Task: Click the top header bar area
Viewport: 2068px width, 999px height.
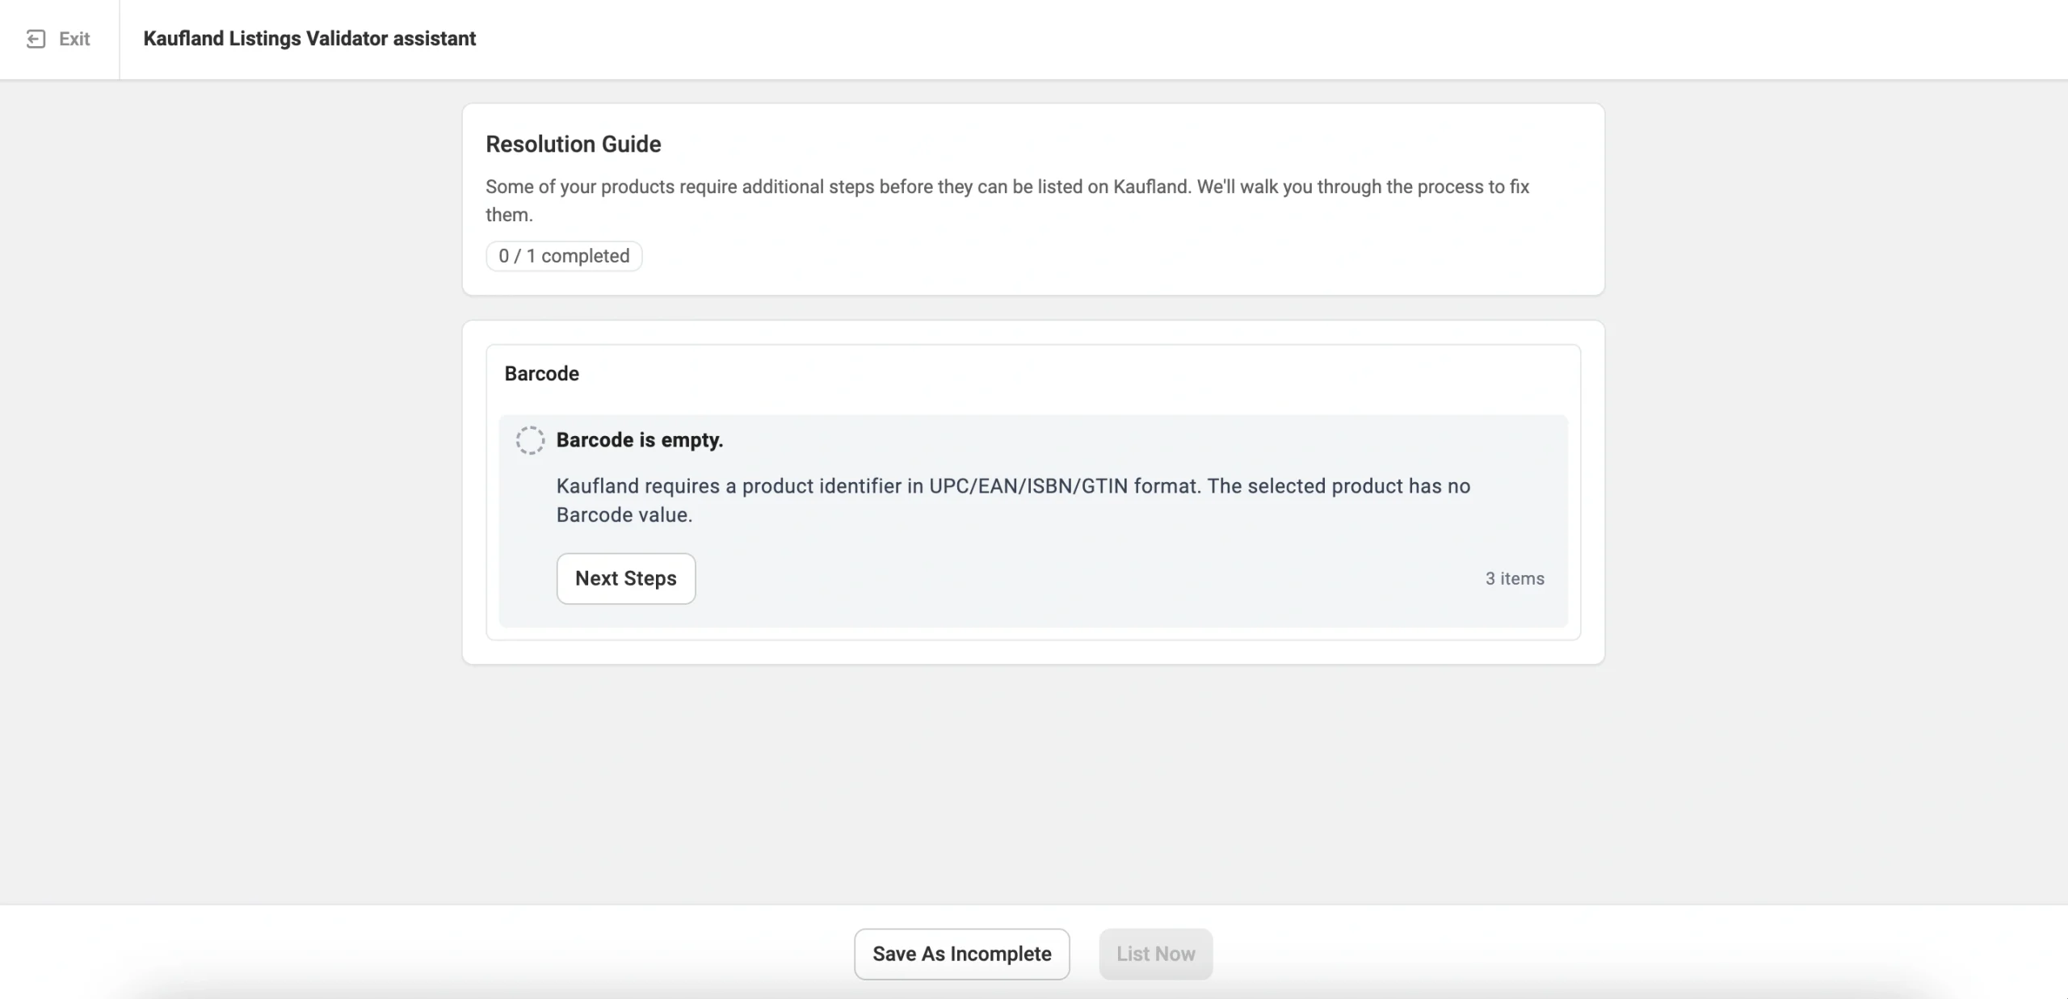Action: [1212, 39]
